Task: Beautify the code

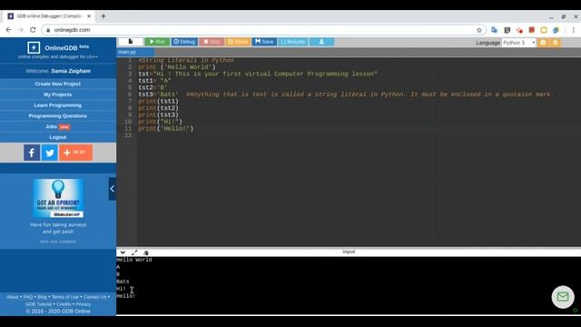Action: pos(292,42)
